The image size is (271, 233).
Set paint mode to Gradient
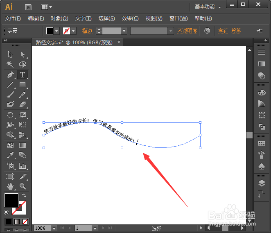click(17, 222)
